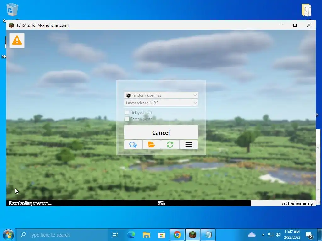Open the clock showing 11:47 AM
Screen dimensions: 322x241
pyautogui.click(x=292, y=235)
